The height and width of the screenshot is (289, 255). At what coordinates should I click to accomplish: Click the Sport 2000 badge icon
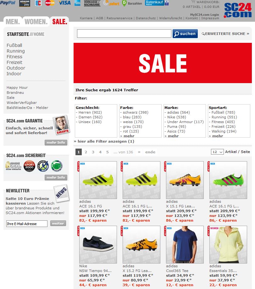29,166
